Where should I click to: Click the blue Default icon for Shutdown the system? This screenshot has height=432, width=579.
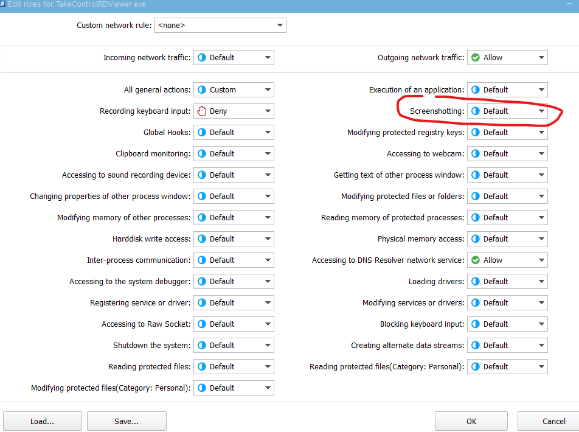coord(202,346)
